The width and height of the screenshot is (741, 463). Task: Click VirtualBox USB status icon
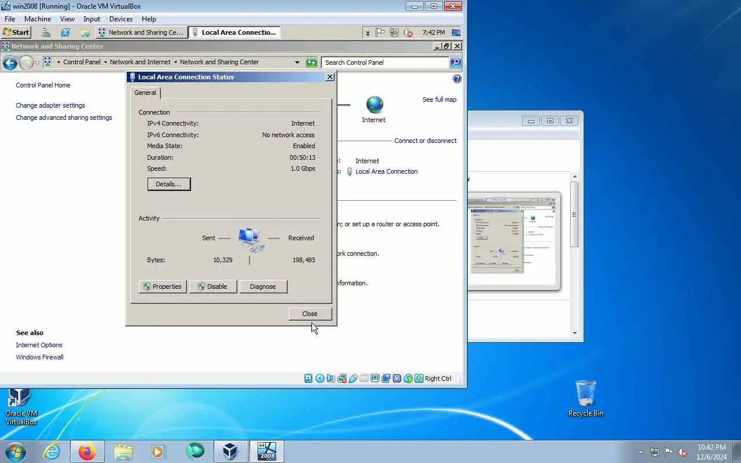[x=353, y=379]
